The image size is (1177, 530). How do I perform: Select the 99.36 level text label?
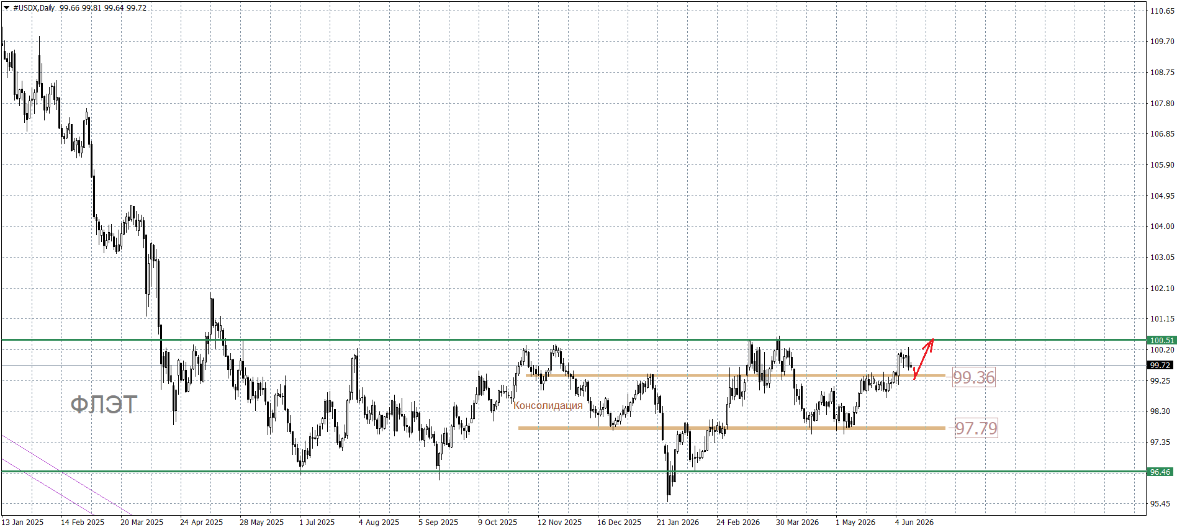tap(974, 377)
